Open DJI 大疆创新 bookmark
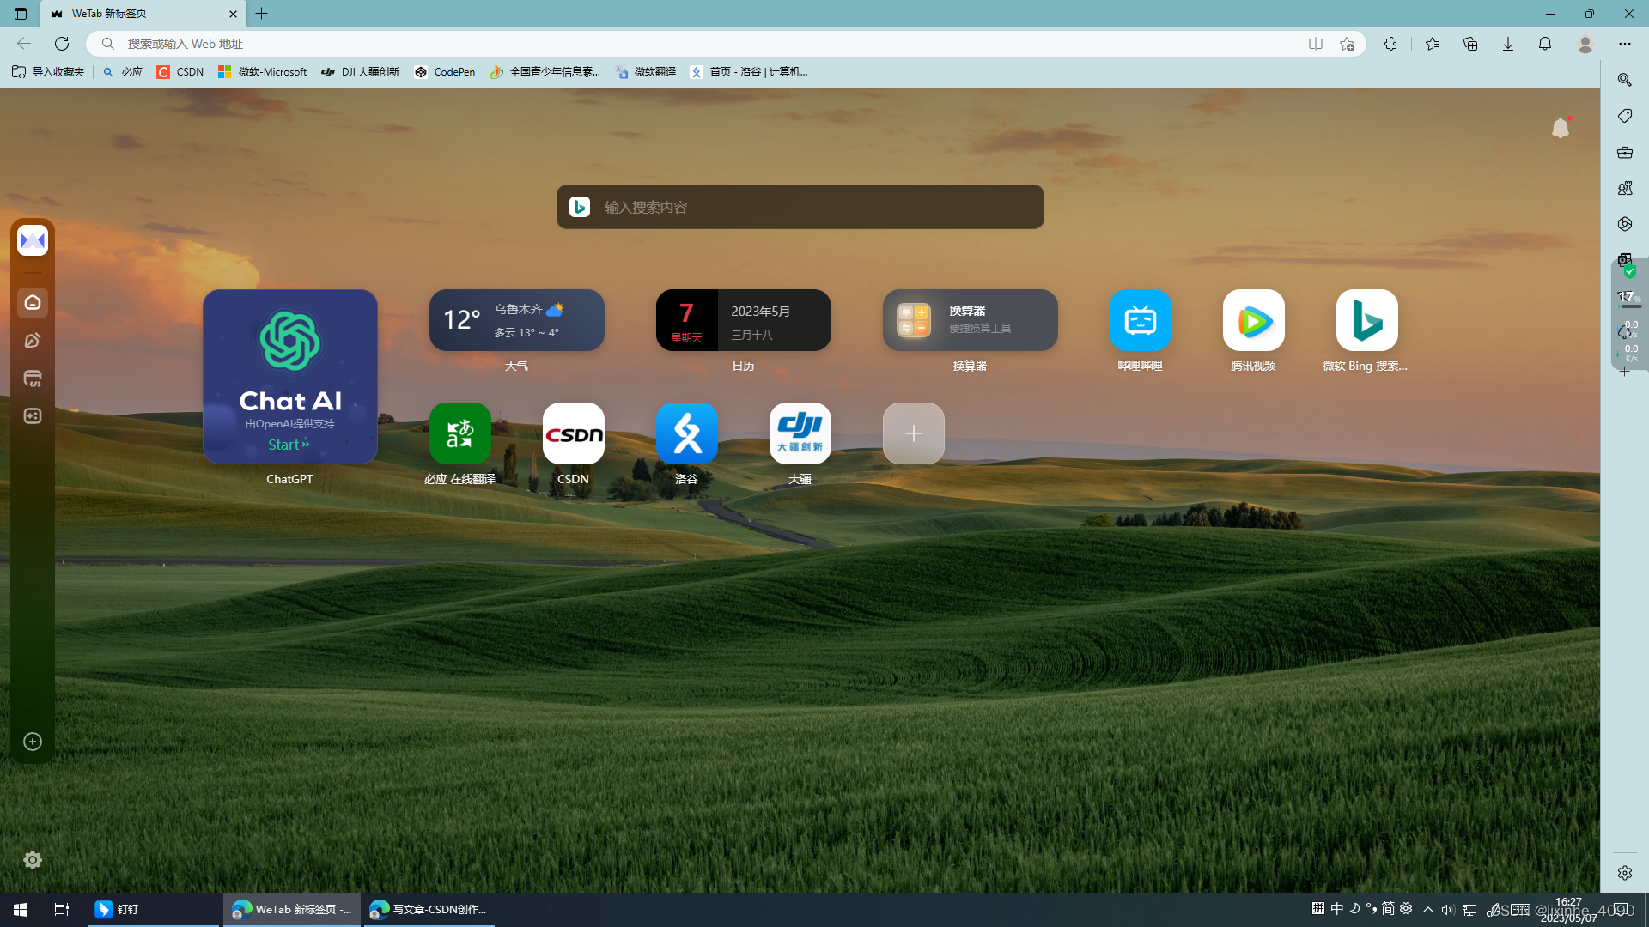The width and height of the screenshot is (1649, 927). click(361, 72)
